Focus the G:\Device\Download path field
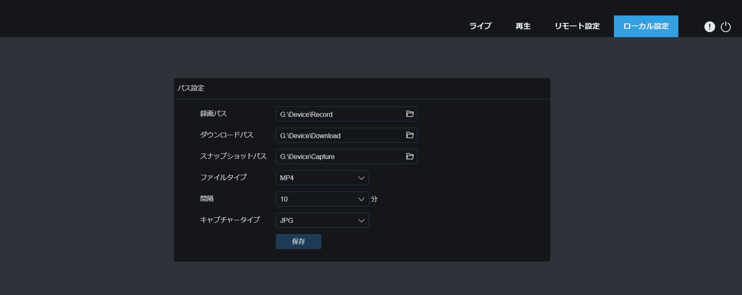Image resolution: width=742 pixels, height=295 pixels. point(339,136)
